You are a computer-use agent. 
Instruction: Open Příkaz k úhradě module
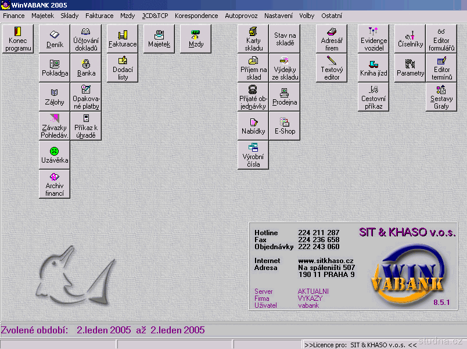click(86, 126)
